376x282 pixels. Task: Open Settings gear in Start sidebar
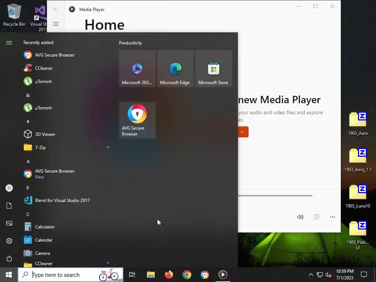(x=9, y=241)
